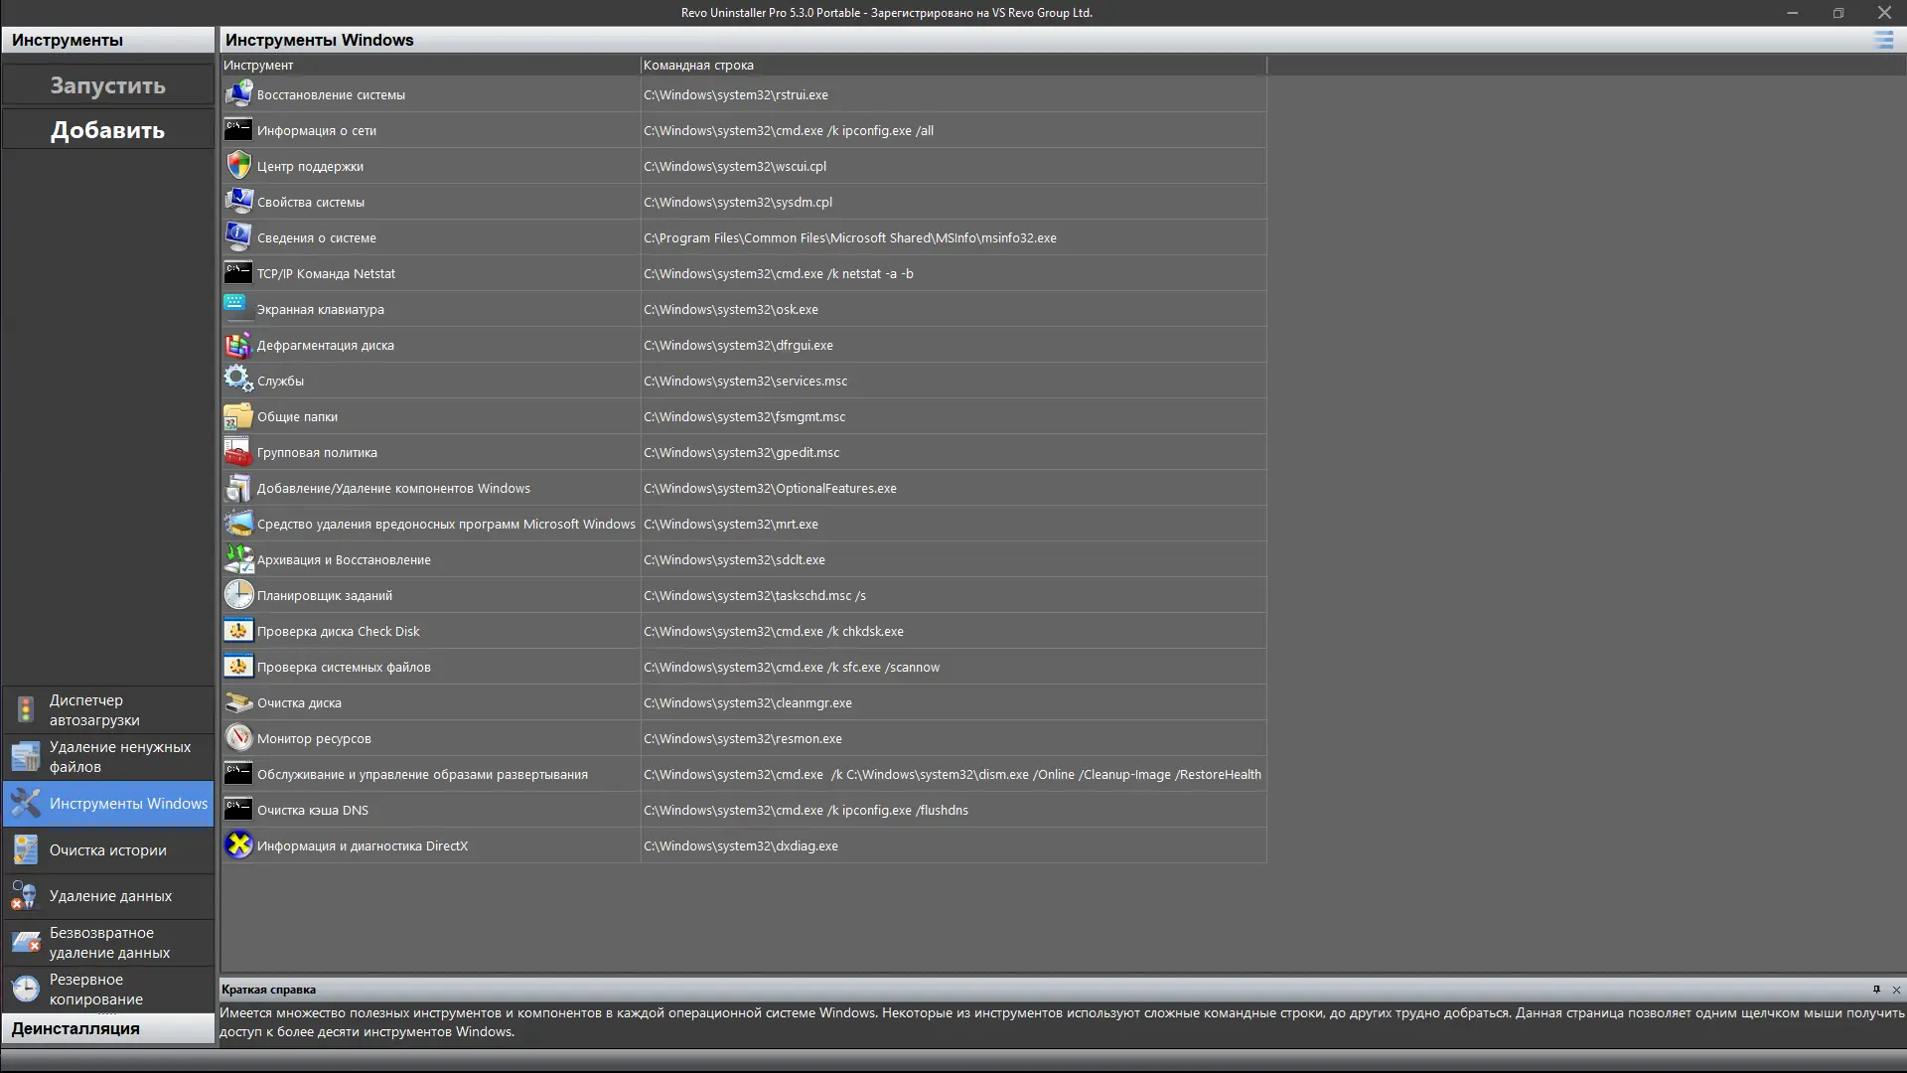
Task: Open the hamburger menu icon top right
Action: point(1883,40)
